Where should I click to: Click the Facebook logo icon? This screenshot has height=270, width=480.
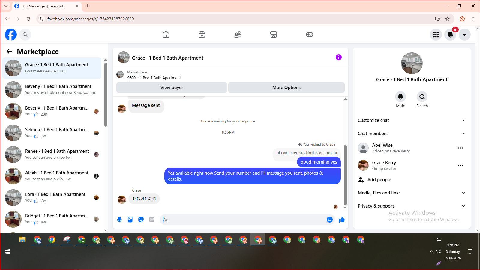11,34
